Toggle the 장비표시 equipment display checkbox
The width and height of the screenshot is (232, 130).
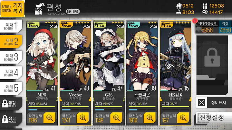point(201,103)
